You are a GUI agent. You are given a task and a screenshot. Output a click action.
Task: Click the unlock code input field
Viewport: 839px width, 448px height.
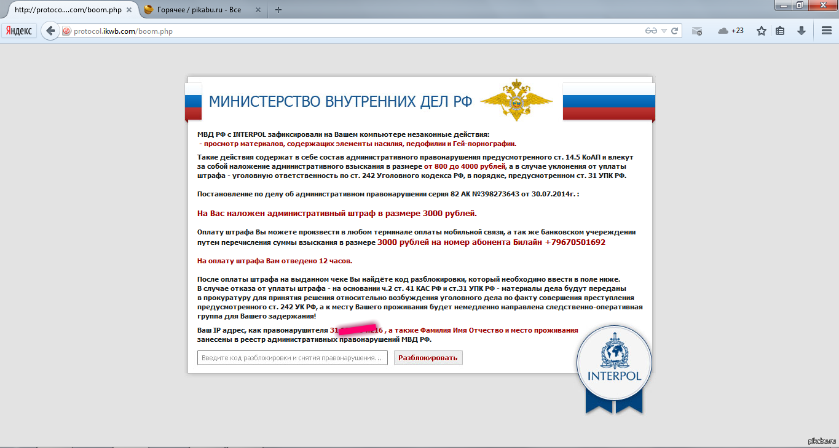point(292,358)
